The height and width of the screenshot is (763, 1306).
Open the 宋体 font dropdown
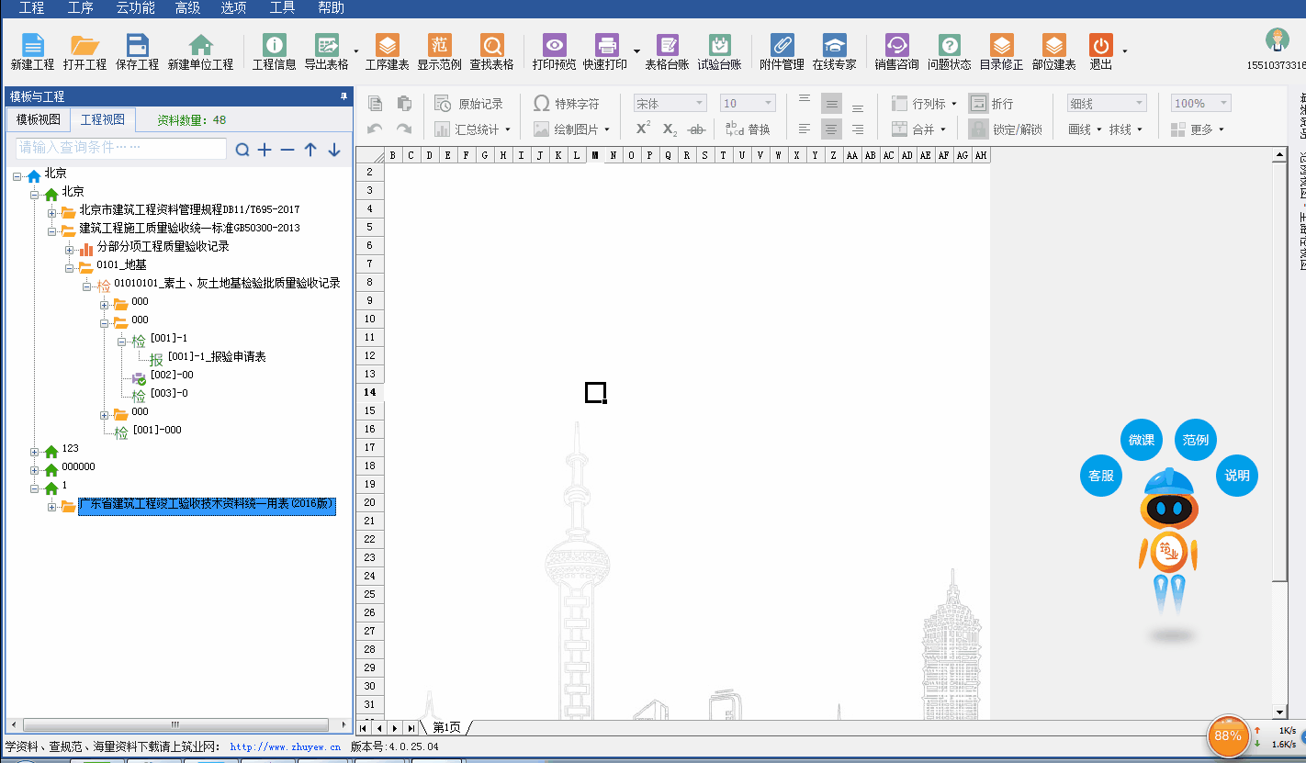670,104
